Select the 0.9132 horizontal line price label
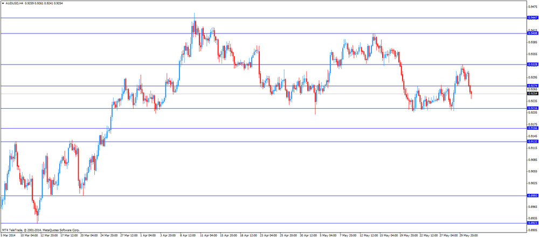The width and height of the screenshot is (539, 238). tap(533, 141)
